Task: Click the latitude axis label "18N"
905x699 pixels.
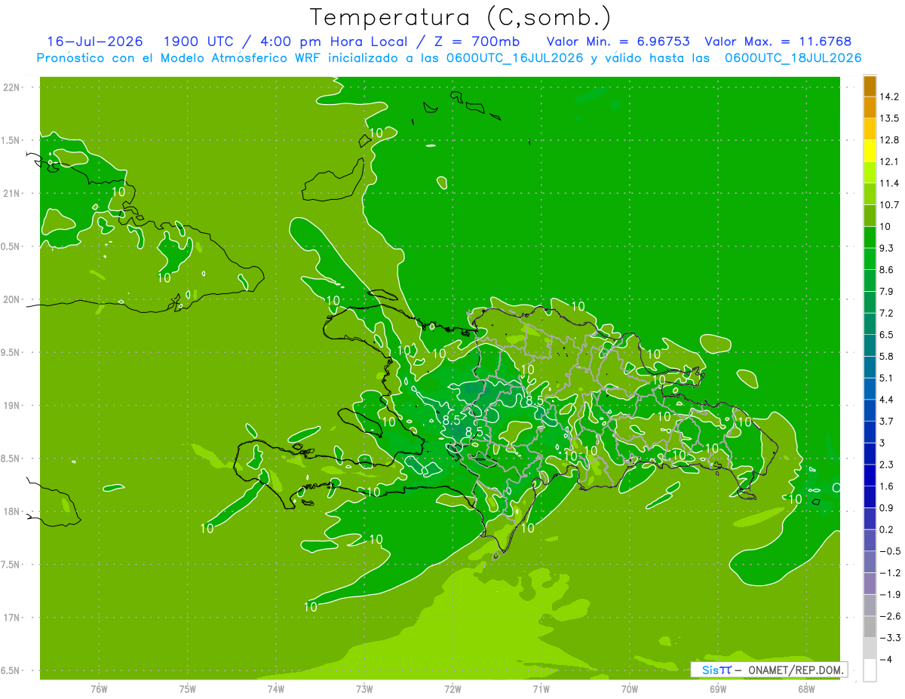Action: [11, 512]
